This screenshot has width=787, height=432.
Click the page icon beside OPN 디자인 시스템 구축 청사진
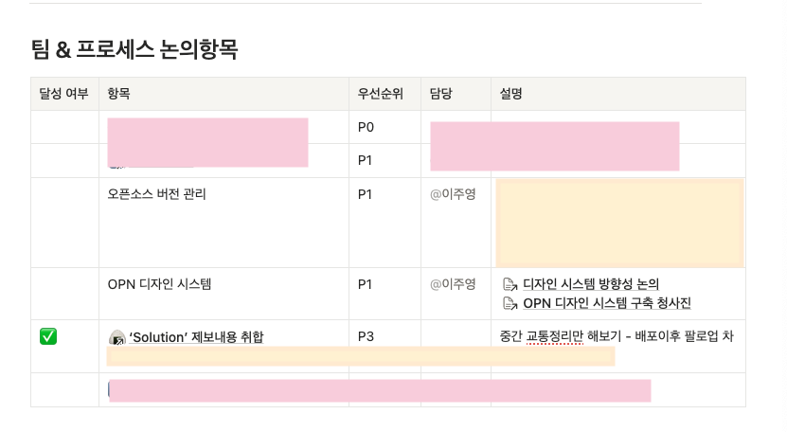coord(510,303)
